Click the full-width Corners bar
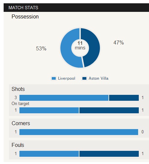 tap(79, 132)
